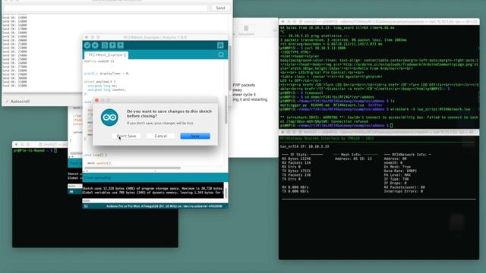Click 'Send OK: 32000' line in serial monitor

pyautogui.click(x=14, y=86)
